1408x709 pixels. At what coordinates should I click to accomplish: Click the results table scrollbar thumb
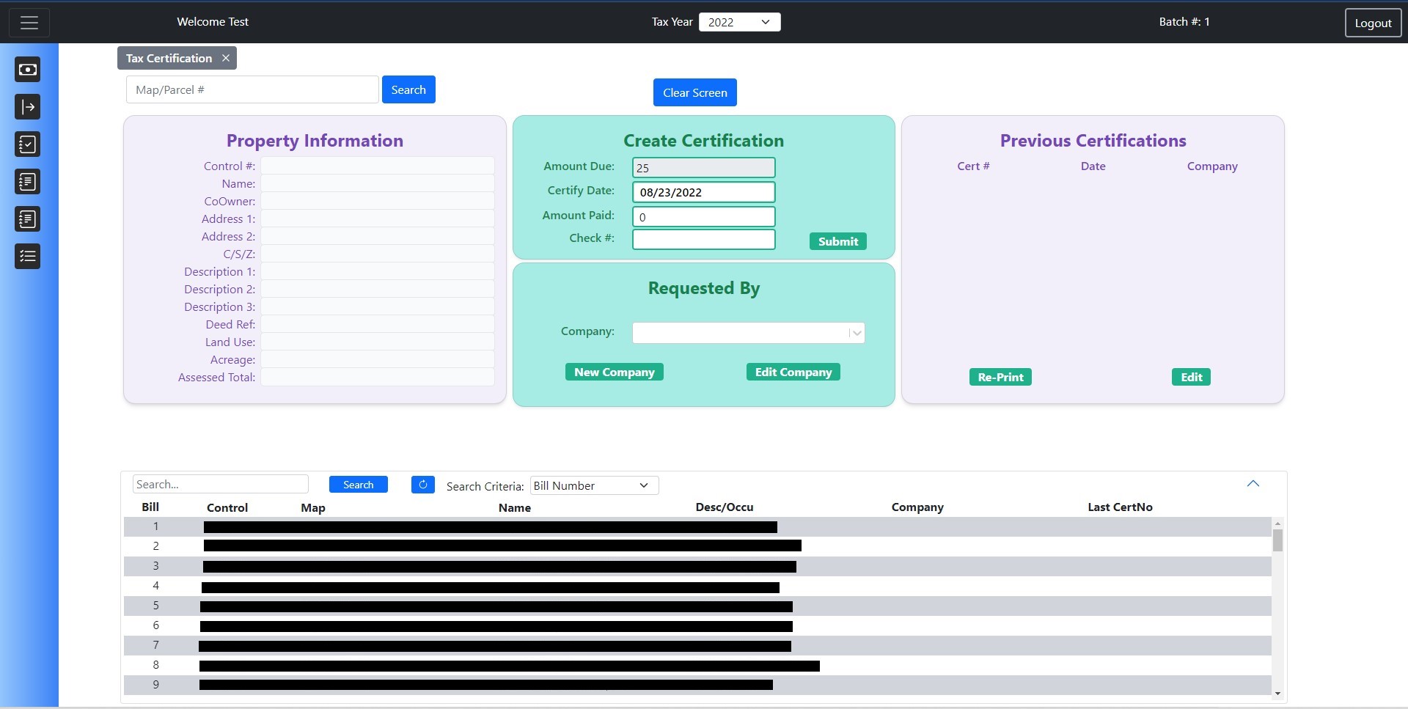pyautogui.click(x=1277, y=540)
